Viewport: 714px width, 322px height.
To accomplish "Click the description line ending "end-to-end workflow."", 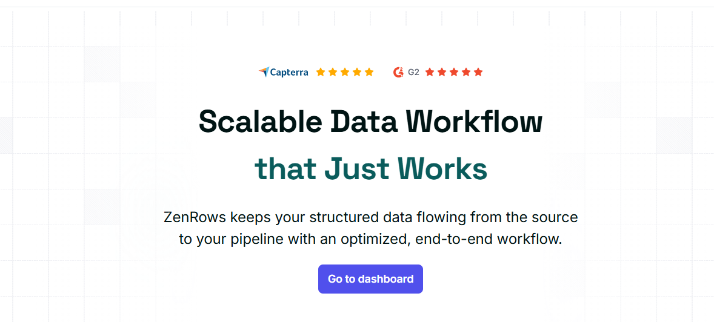I will pyautogui.click(x=370, y=239).
